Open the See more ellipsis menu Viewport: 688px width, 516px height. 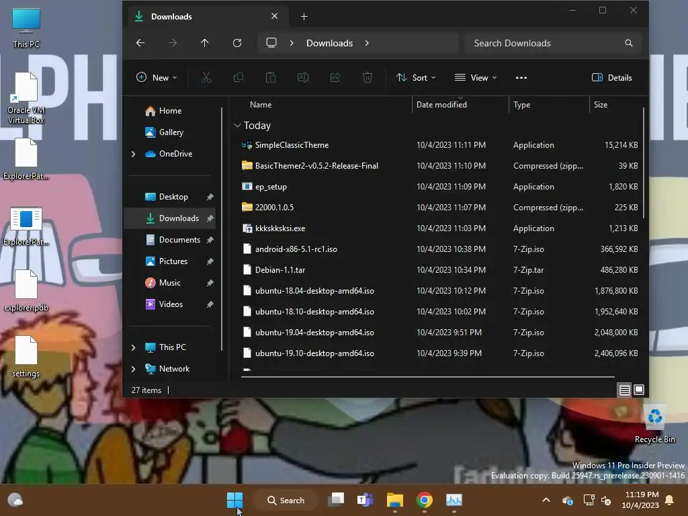(x=521, y=78)
